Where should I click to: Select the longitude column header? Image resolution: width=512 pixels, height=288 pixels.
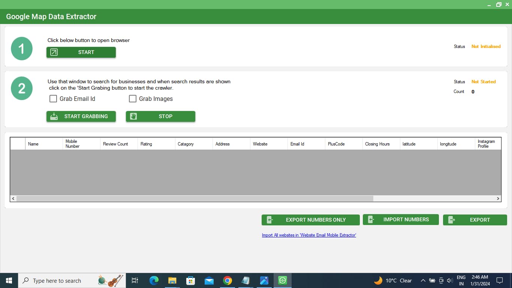click(x=456, y=144)
